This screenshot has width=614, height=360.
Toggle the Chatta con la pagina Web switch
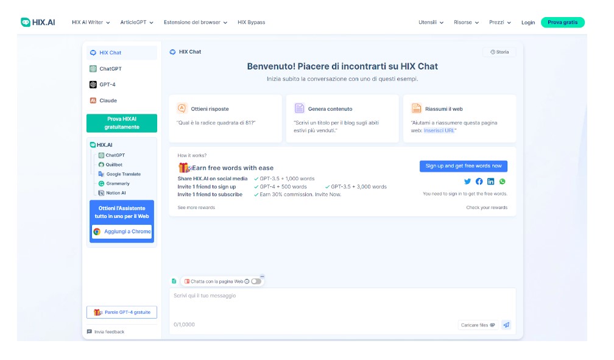[256, 281]
